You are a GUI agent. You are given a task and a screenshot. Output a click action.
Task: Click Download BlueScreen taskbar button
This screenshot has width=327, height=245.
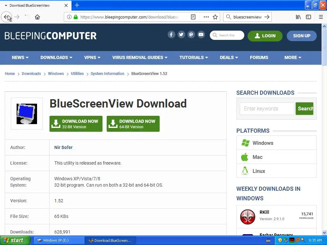[110, 241]
